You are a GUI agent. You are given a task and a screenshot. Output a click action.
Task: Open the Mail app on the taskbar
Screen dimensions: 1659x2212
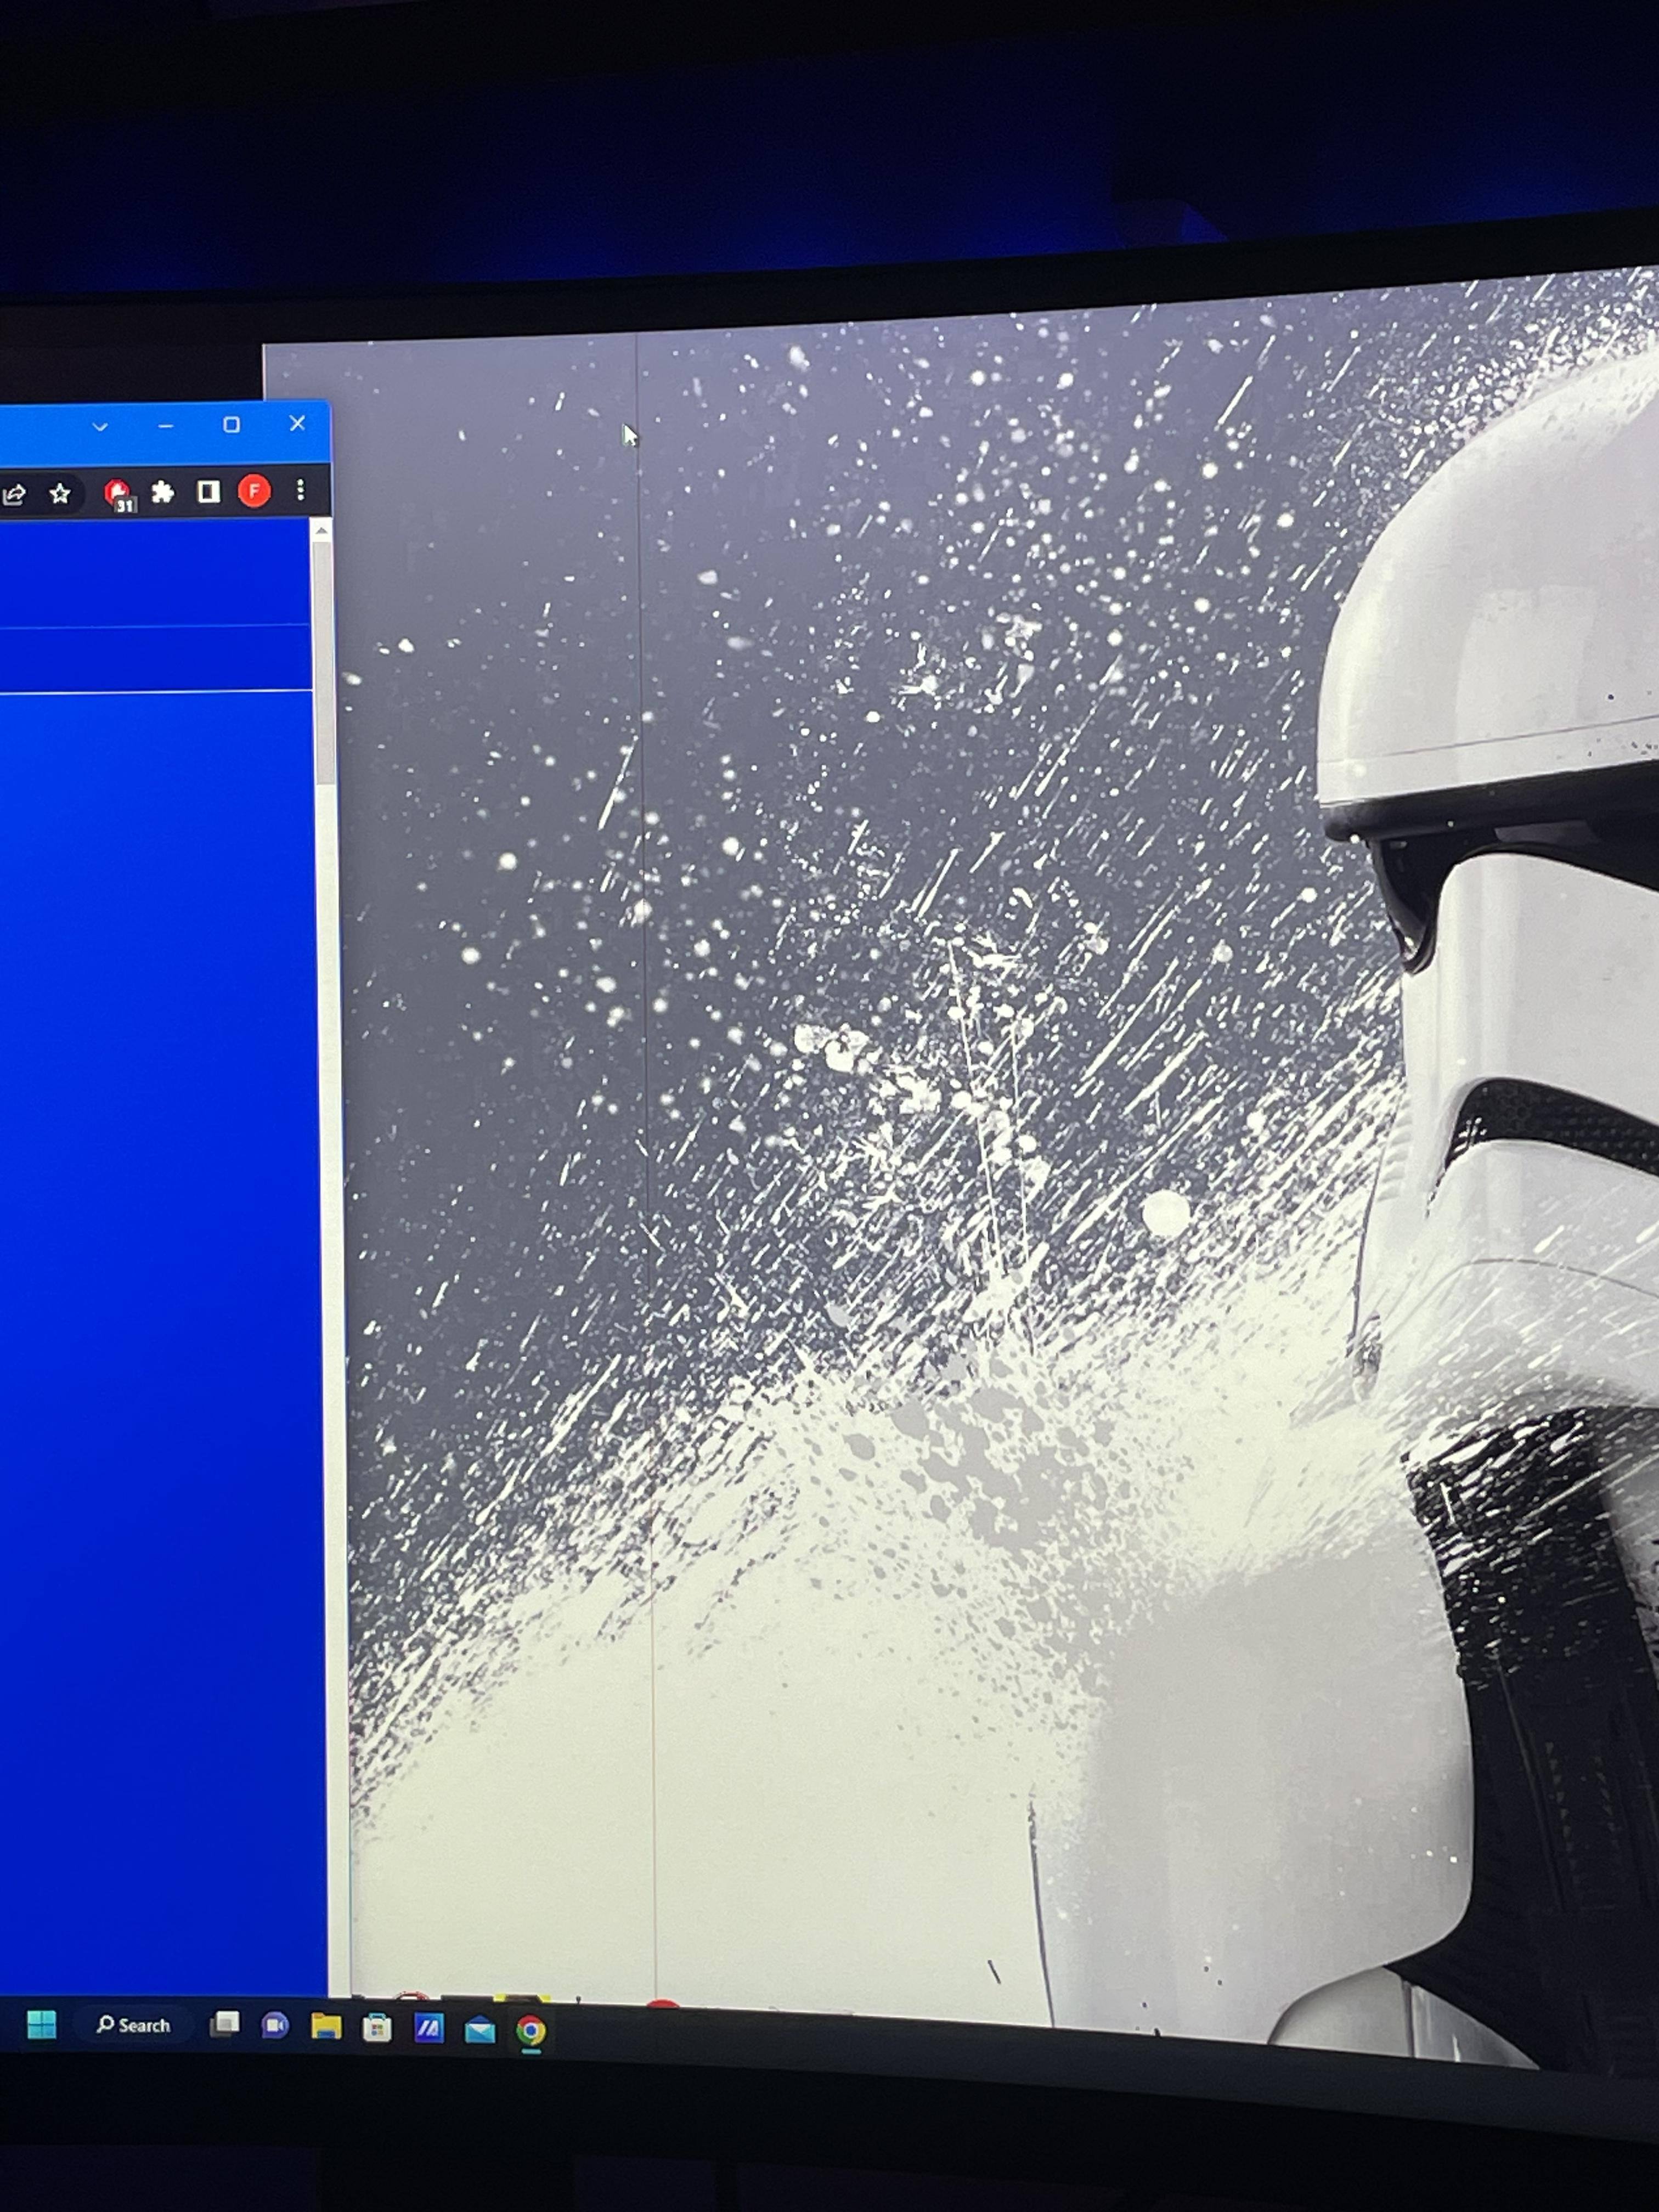tap(480, 2029)
